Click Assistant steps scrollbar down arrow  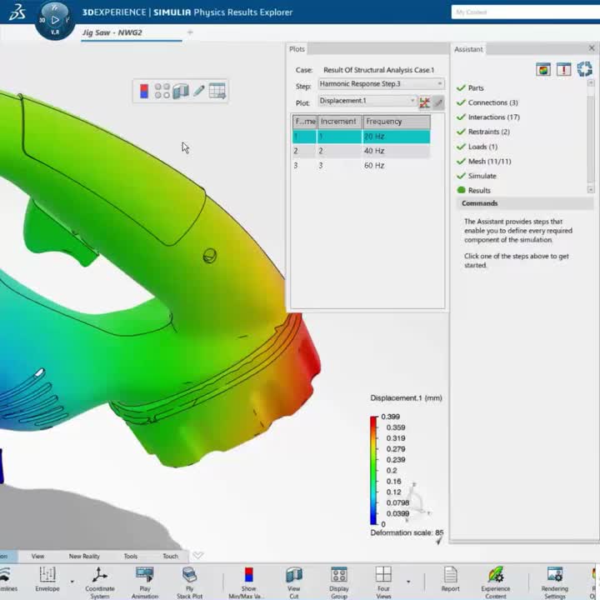(591, 189)
